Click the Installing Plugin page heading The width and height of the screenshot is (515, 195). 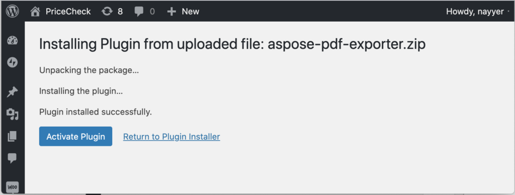pos(232,44)
